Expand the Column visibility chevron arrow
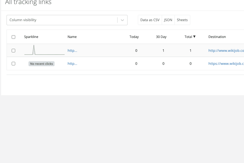 click(x=122, y=20)
